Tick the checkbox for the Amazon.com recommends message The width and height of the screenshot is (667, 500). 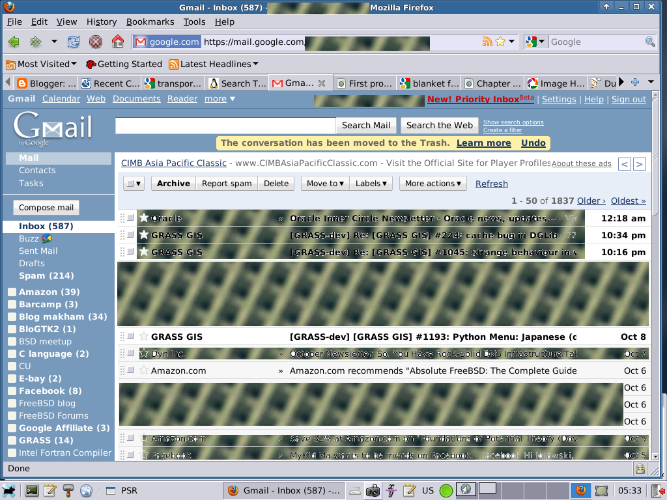click(130, 370)
